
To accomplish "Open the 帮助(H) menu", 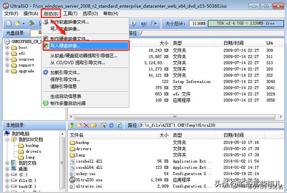I will click(x=111, y=13).
